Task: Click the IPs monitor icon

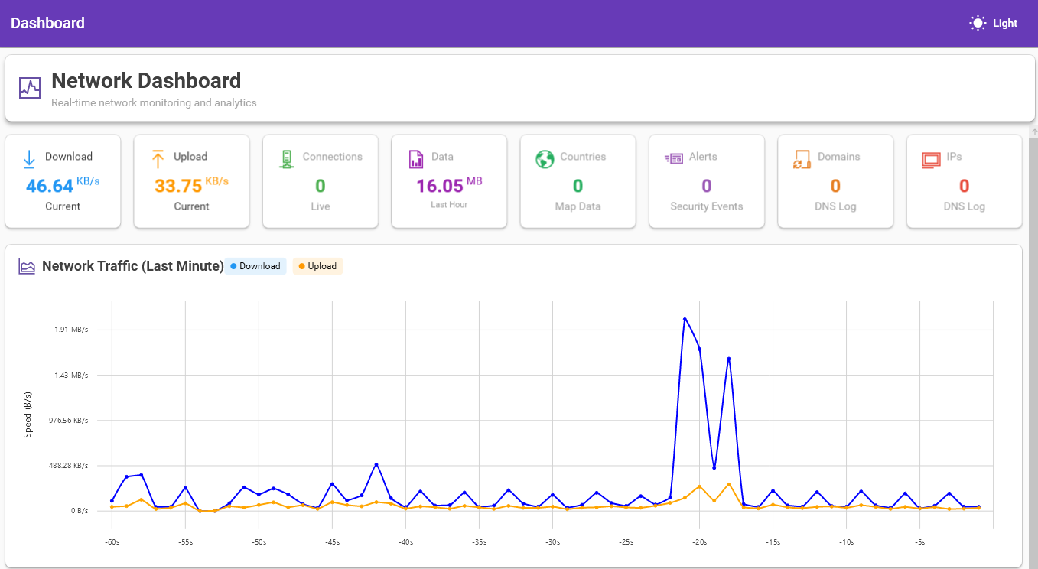Action: tap(931, 158)
